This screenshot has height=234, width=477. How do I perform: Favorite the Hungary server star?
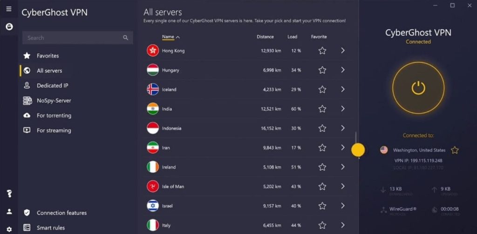coord(322,70)
